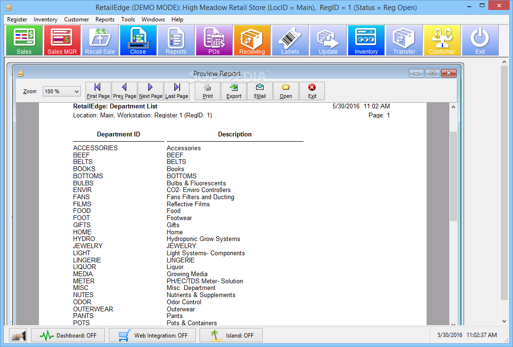The image size is (513, 347).
Task: Jump to Last Page of report
Action: click(177, 91)
